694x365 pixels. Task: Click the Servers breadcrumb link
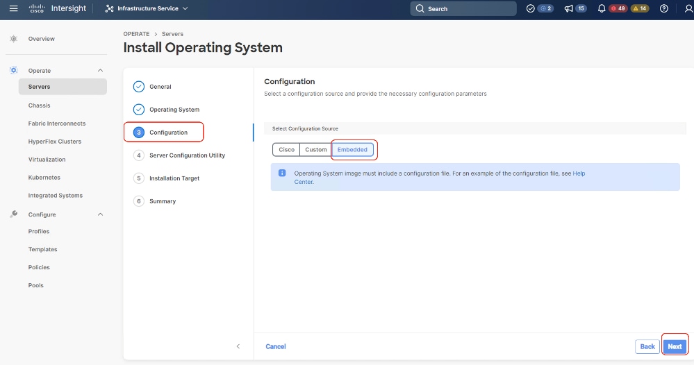click(172, 34)
